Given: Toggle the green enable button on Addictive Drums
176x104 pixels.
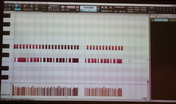Looking at the screenshot, I should [x=173, y=20].
